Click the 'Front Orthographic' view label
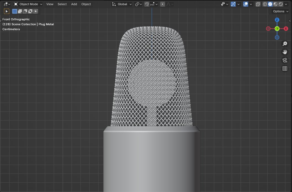This screenshot has width=292, height=192. 16,19
